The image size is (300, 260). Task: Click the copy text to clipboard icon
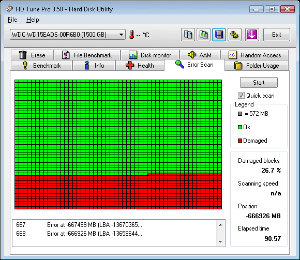tap(188, 35)
